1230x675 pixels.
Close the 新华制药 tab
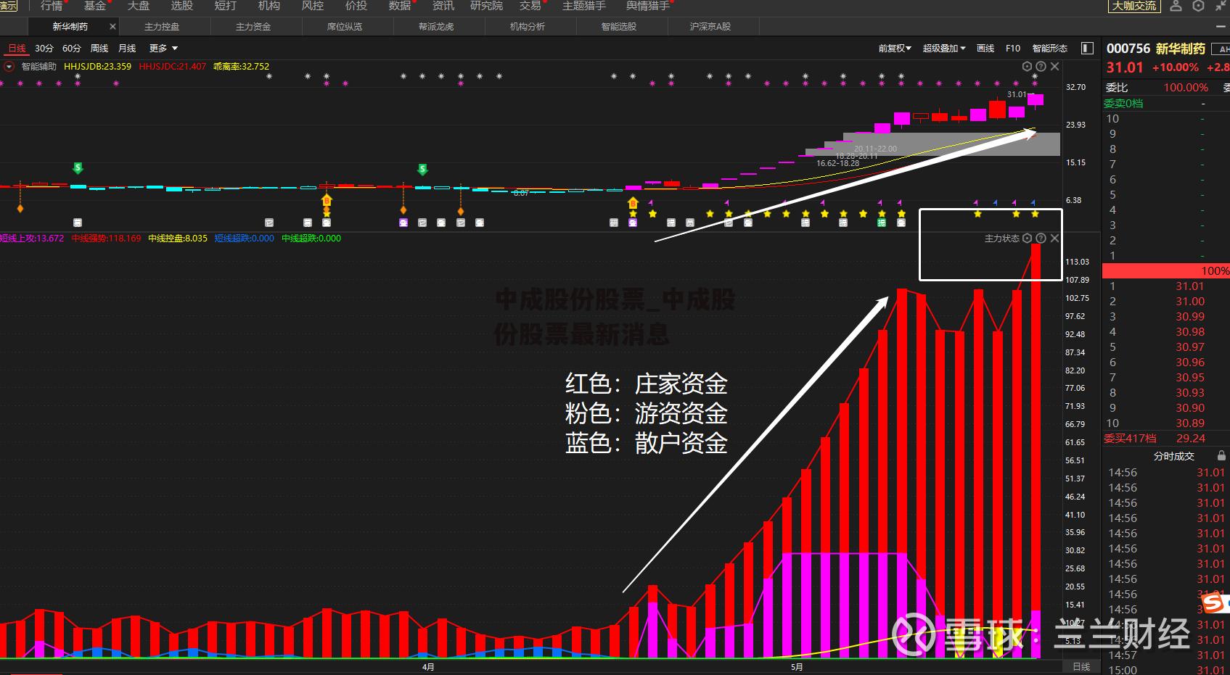coord(112,26)
